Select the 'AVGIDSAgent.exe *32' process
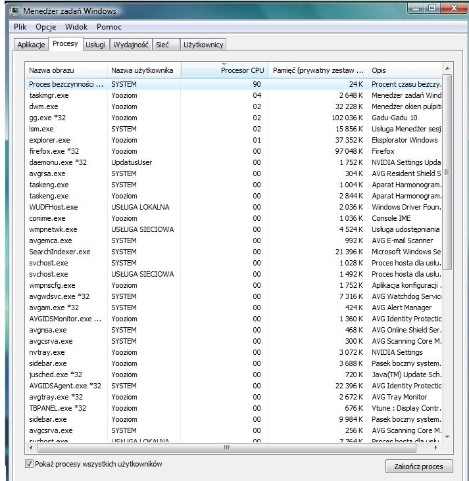 point(234,386)
